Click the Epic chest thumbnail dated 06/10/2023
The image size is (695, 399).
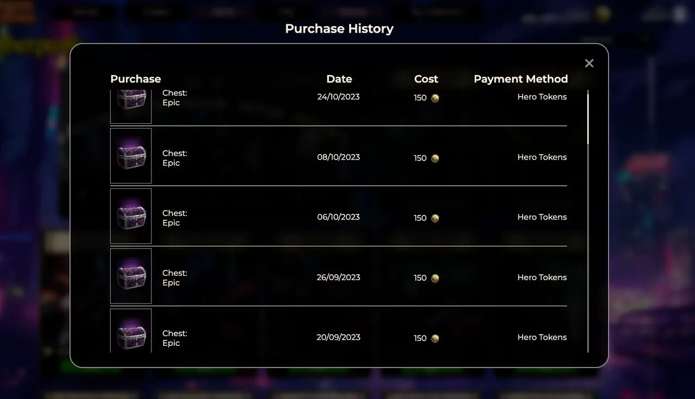coord(131,216)
